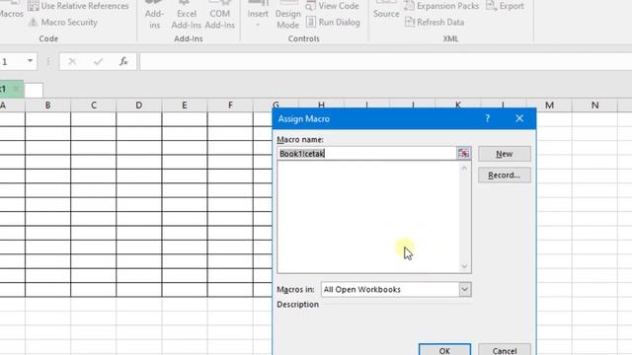Click the XML Export button
632x355 pixels.
click(505, 6)
